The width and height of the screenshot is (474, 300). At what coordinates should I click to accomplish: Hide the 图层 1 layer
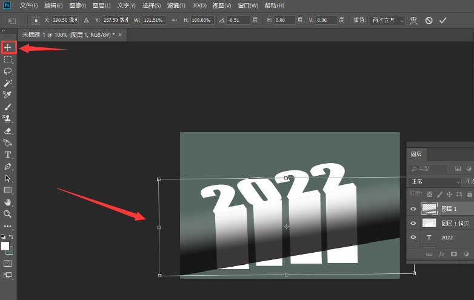coord(413,208)
